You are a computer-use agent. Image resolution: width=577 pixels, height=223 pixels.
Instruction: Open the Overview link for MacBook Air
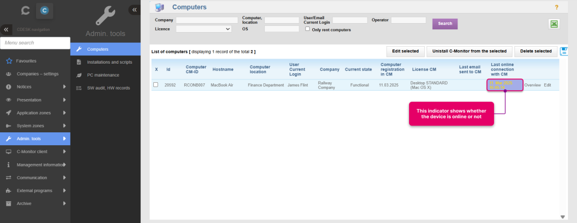(532, 85)
